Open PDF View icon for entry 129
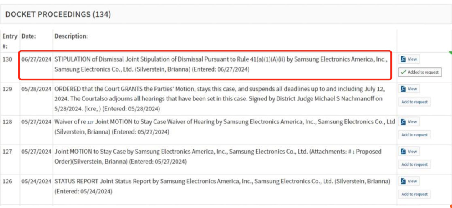The height and width of the screenshot is (208, 452). pyautogui.click(x=409, y=89)
